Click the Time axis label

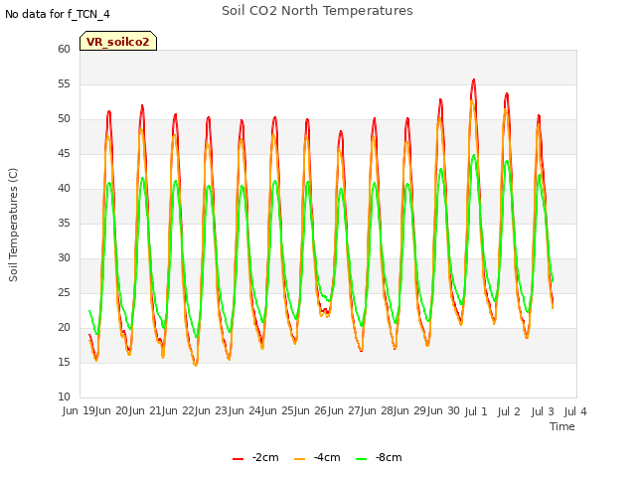562,426
